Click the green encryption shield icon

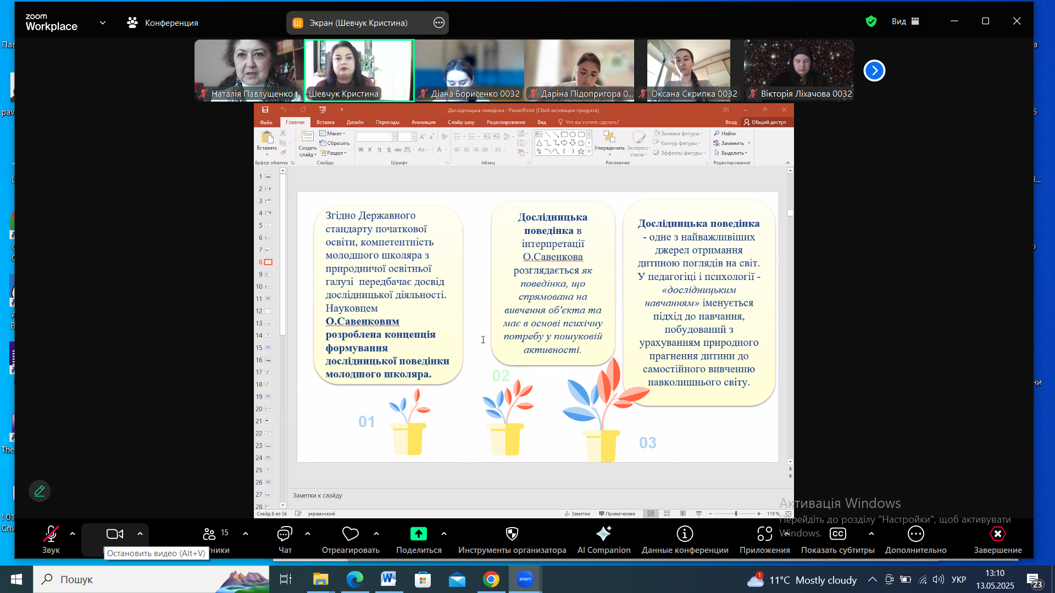coord(871,21)
